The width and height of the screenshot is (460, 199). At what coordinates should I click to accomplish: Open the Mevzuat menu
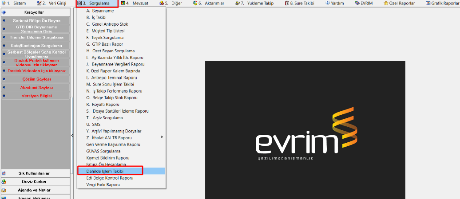[135, 3]
